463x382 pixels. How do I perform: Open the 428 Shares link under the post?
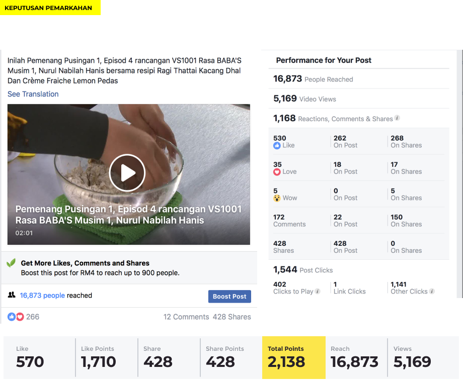[x=232, y=317]
